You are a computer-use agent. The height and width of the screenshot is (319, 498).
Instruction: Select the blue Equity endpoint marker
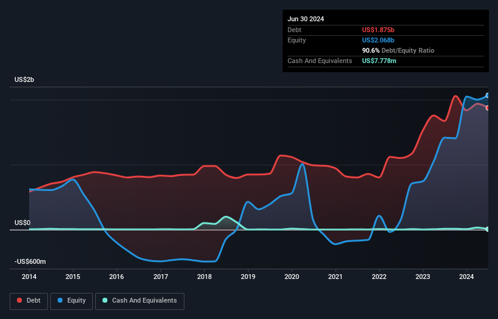point(488,95)
